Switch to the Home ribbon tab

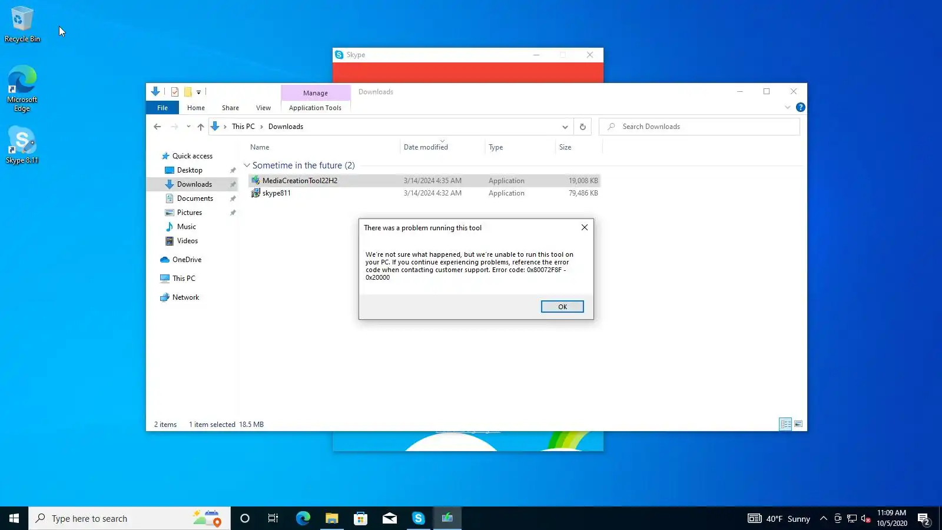[196, 108]
